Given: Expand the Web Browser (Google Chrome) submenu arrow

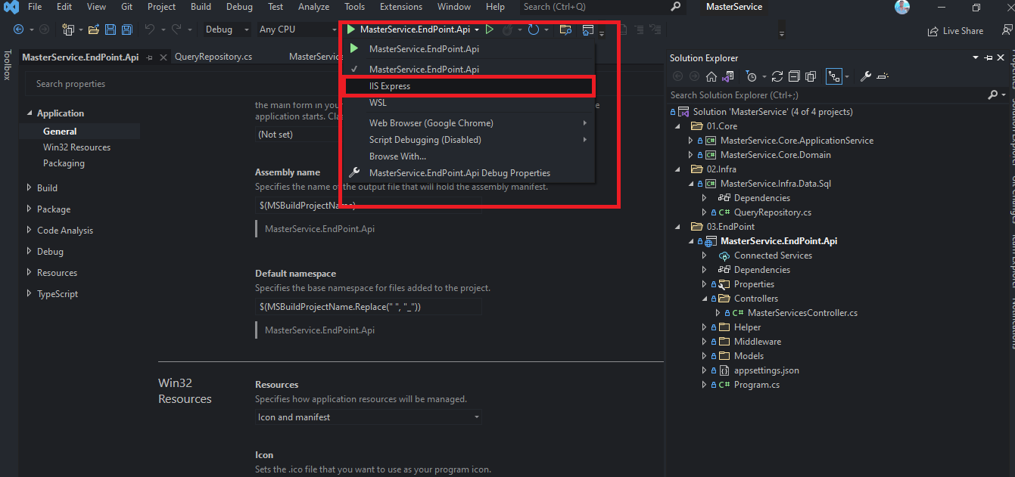Looking at the screenshot, I should tap(584, 123).
